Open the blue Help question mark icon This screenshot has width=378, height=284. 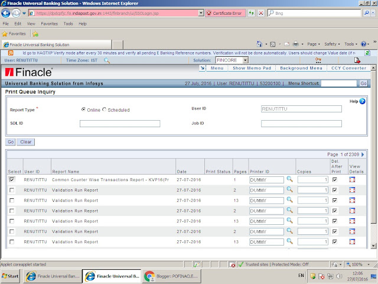362,101
